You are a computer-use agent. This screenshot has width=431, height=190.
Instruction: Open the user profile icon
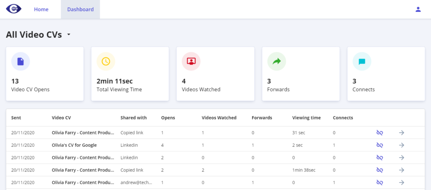click(x=418, y=9)
